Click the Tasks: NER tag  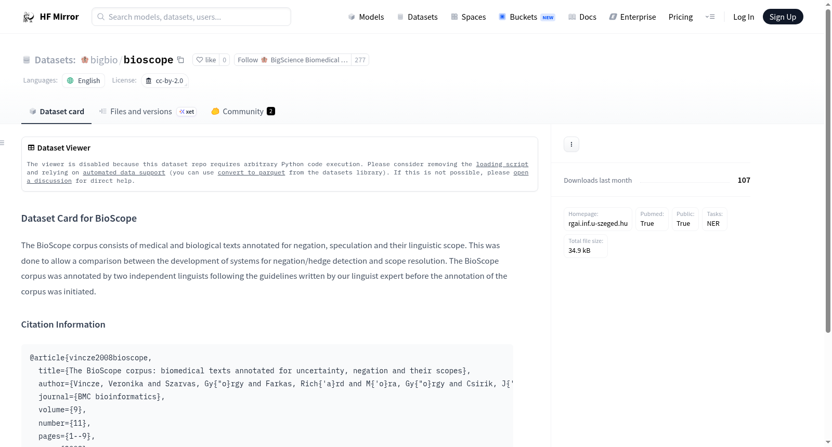point(714,219)
